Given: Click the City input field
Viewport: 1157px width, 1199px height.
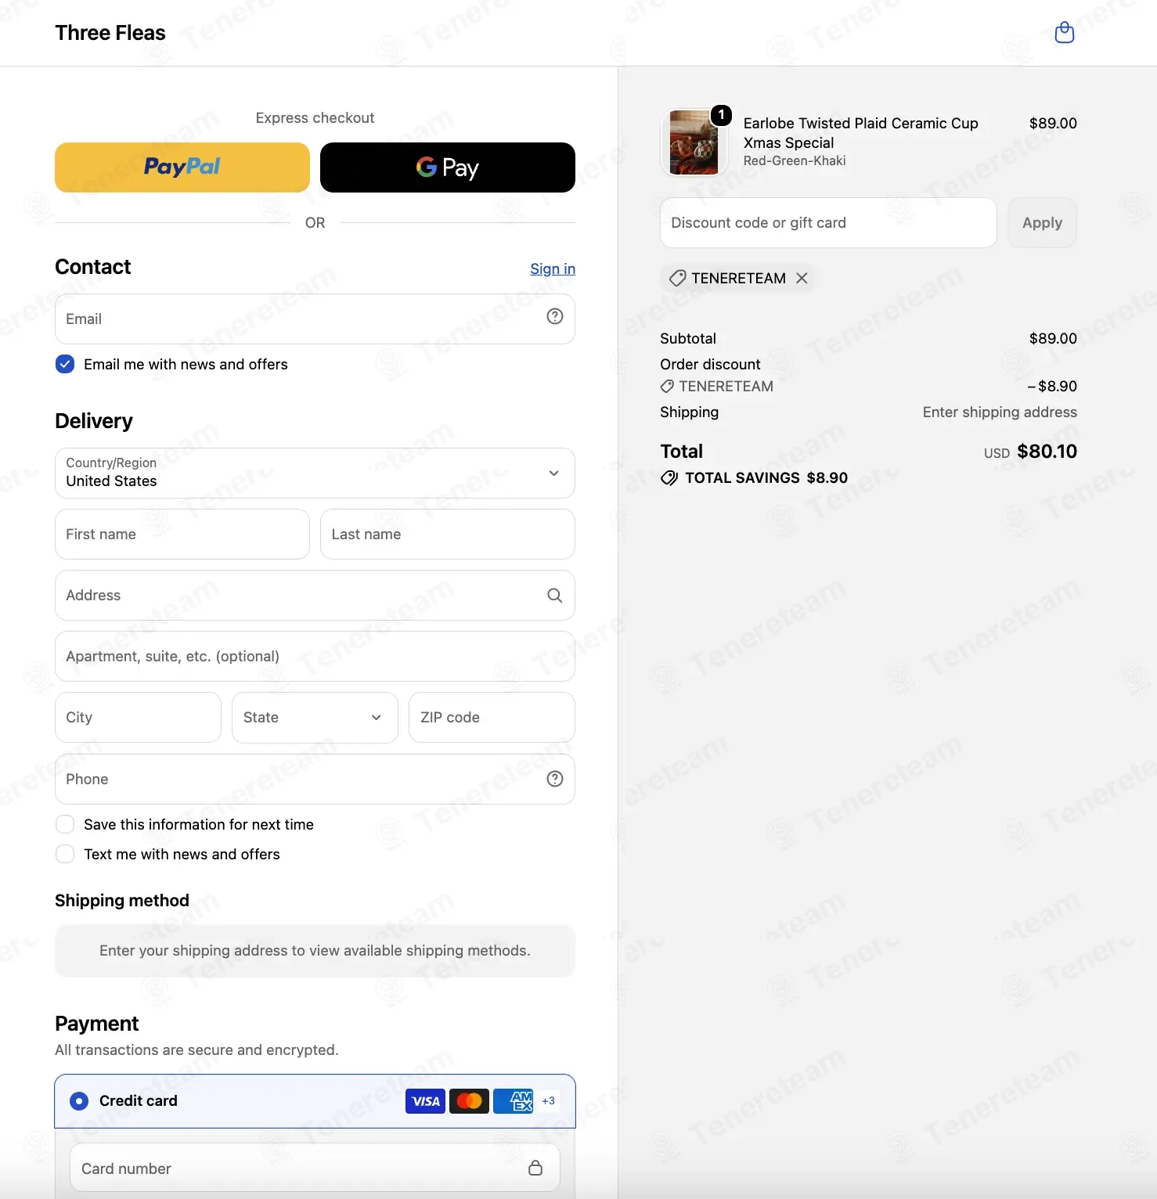Looking at the screenshot, I should 138,718.
